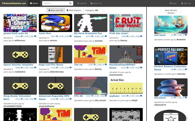Go to the Home nav item

[34, 3]
